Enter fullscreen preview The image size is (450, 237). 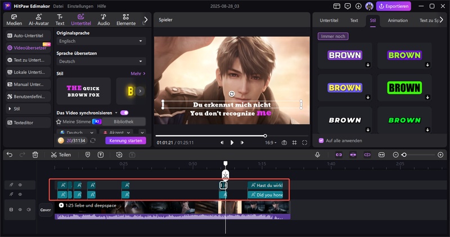point(304,142)
